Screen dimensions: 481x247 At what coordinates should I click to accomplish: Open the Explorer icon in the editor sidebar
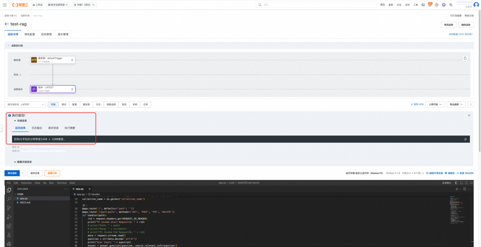click(x=9, y=190)
